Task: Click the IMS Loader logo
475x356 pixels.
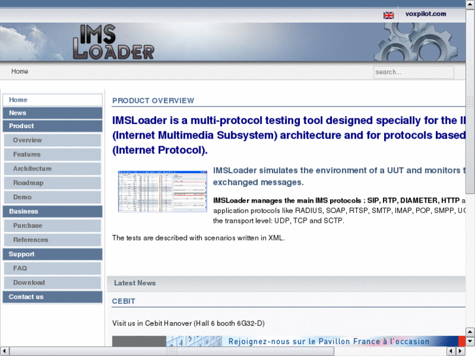Action: coord(114,42)
